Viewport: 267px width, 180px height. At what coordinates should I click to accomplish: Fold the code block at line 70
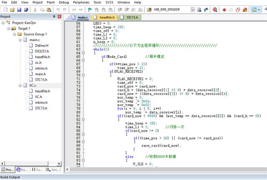(x=83, y=75)
